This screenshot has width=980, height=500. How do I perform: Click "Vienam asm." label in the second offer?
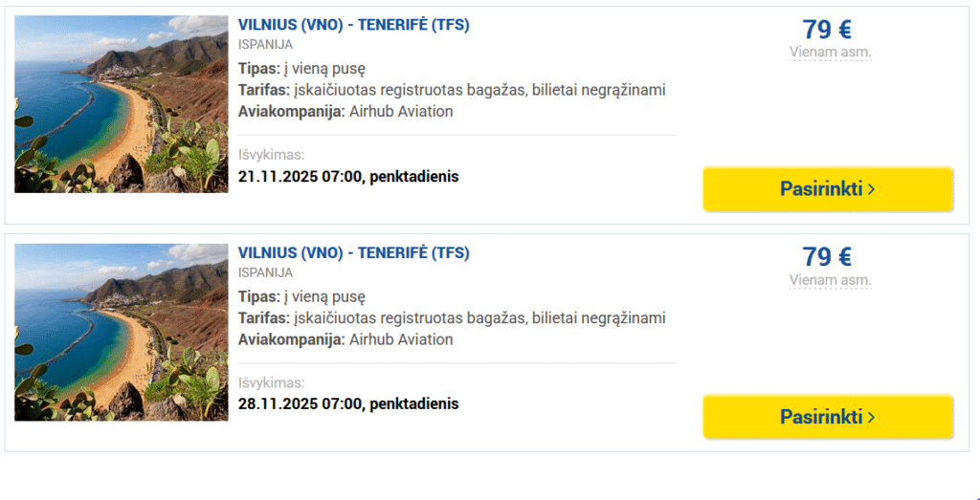pyautogui.click(x=830, y=280)
